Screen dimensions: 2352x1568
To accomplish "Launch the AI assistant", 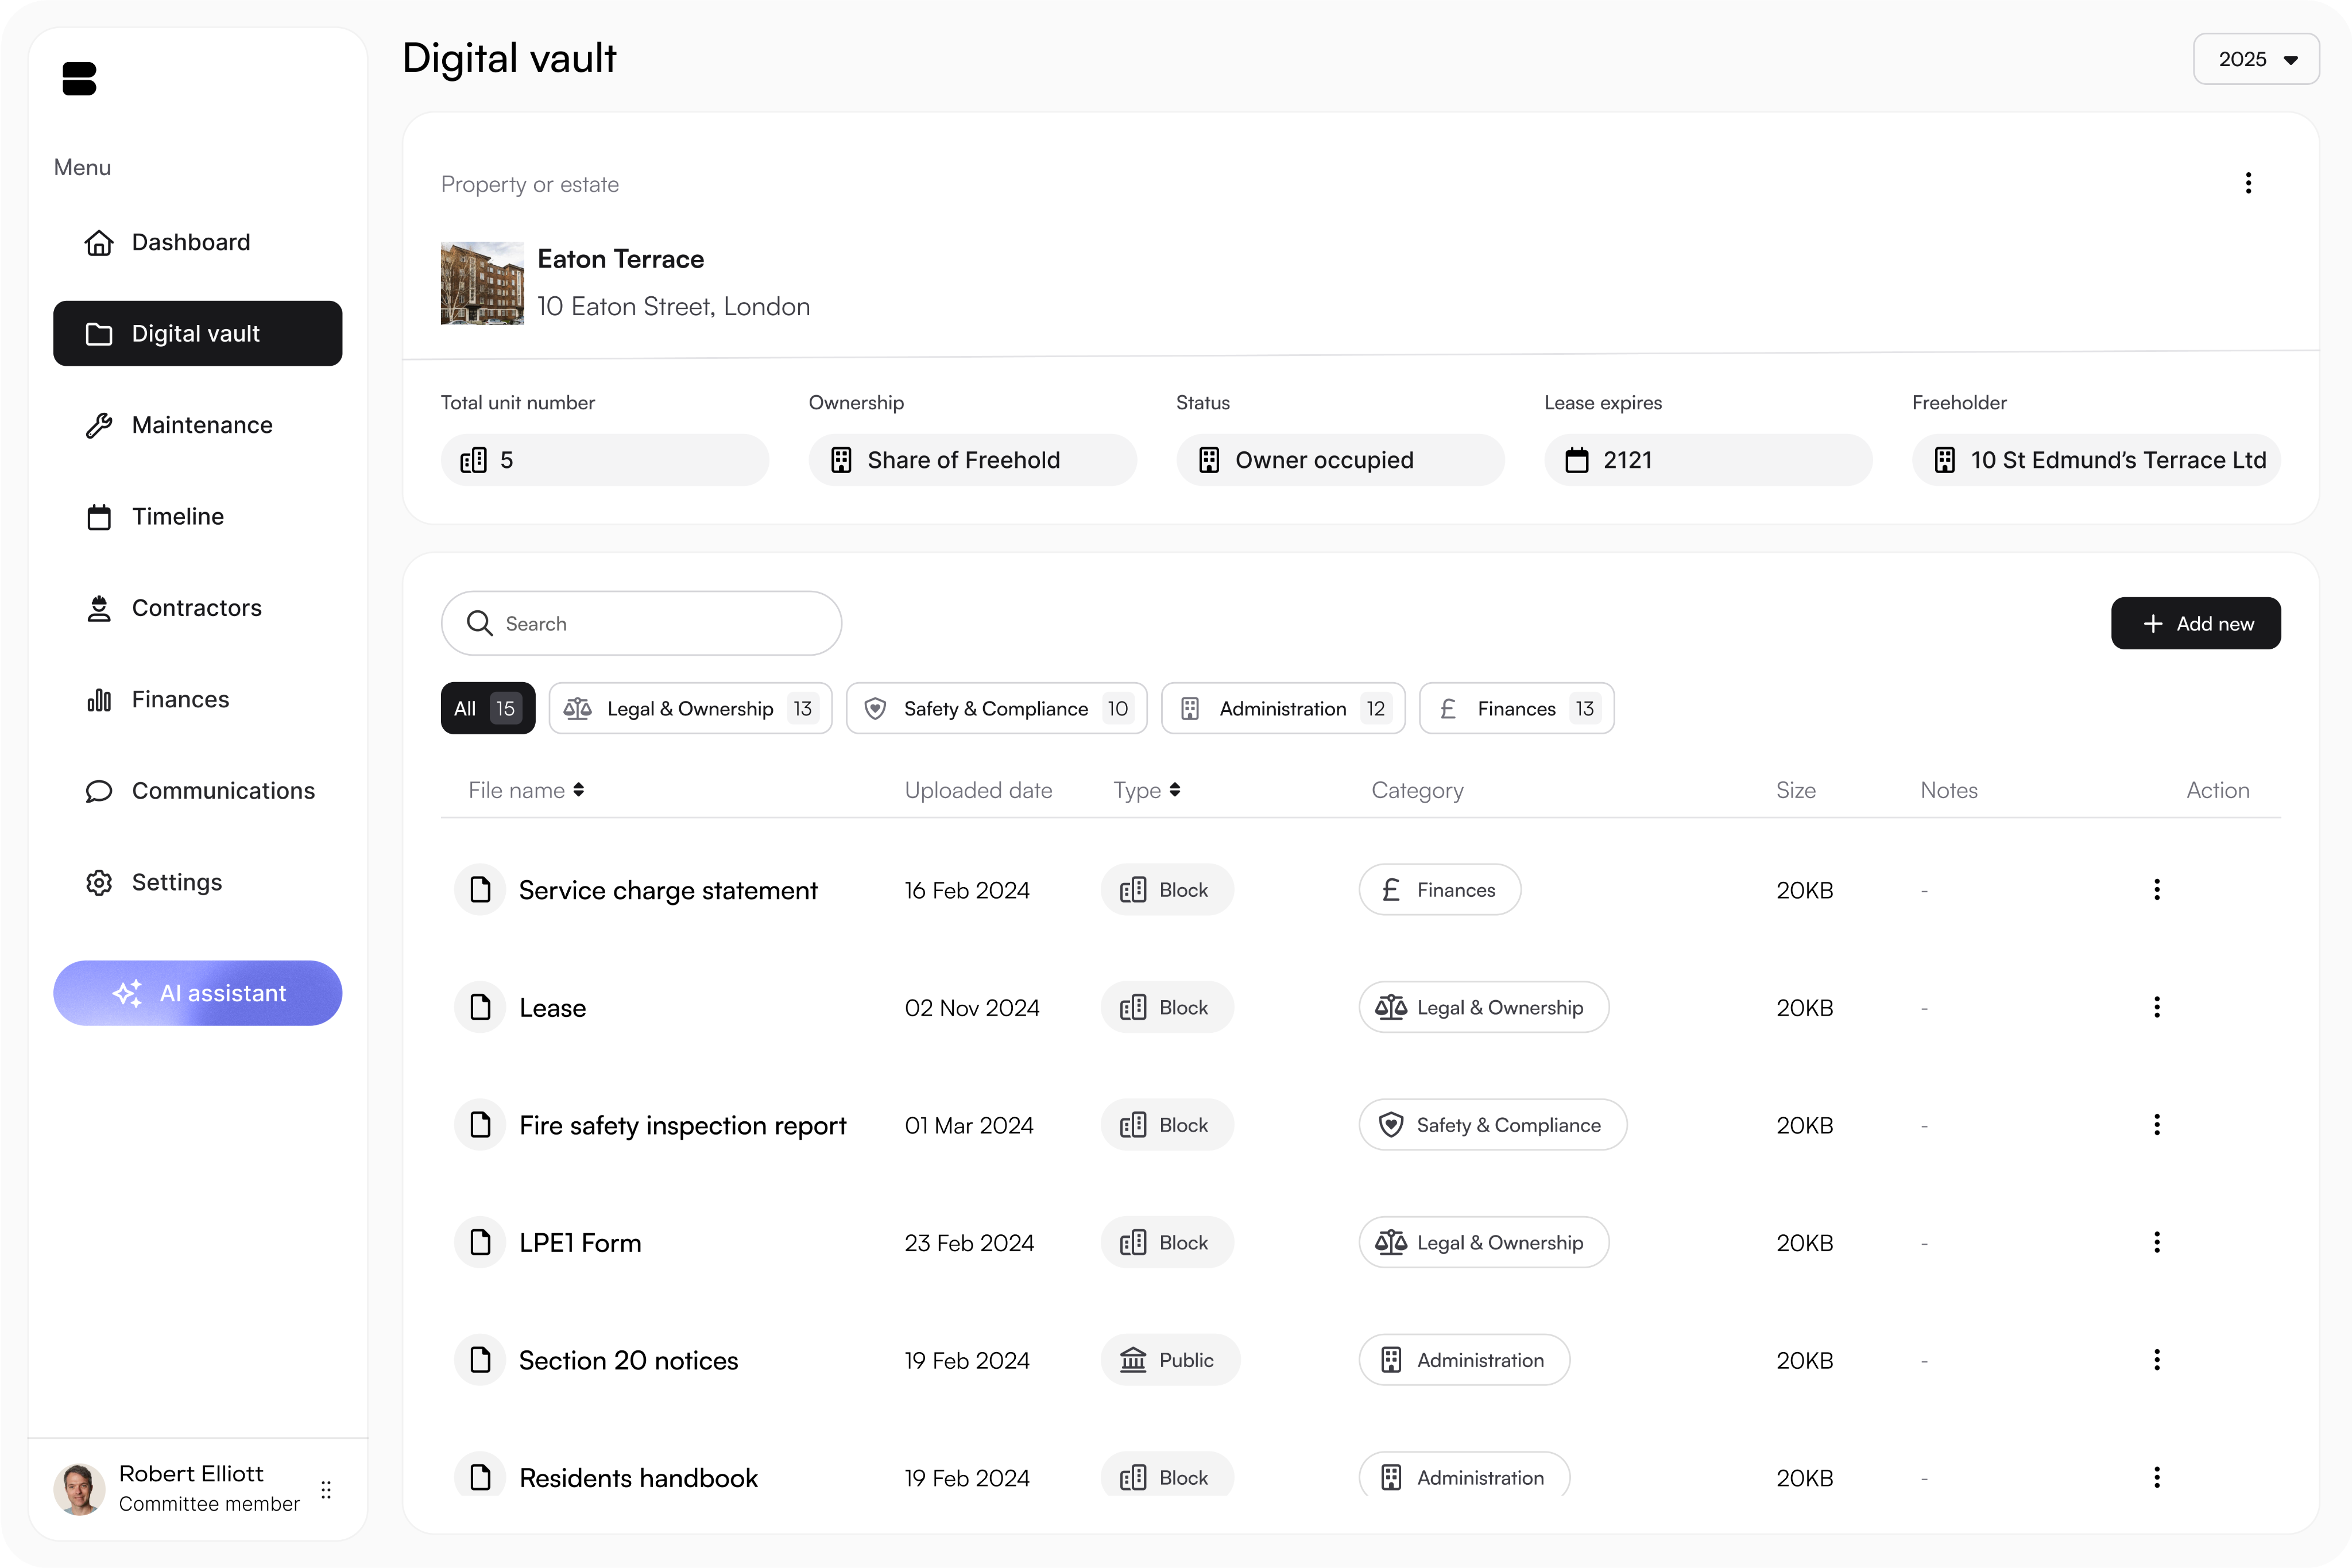I will click(198, 993).
